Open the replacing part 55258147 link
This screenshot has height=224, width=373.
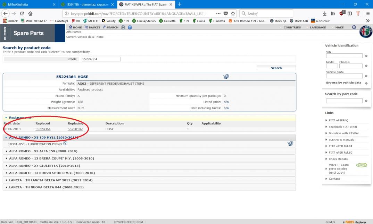75,129
